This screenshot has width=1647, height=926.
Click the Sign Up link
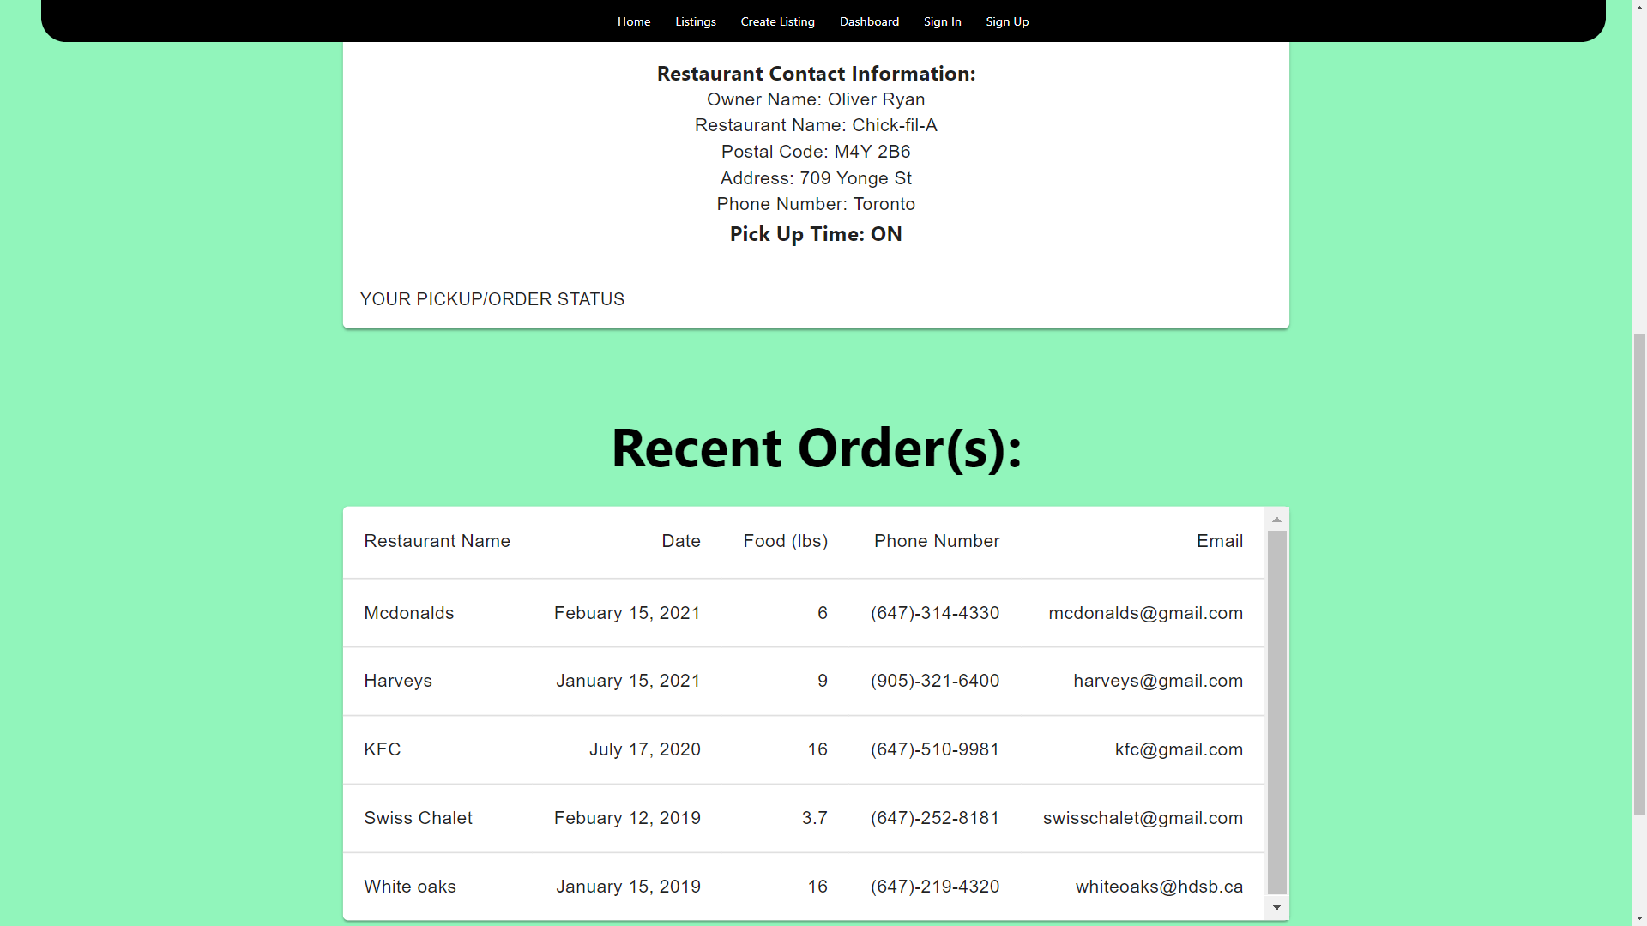coord(1007,21)
